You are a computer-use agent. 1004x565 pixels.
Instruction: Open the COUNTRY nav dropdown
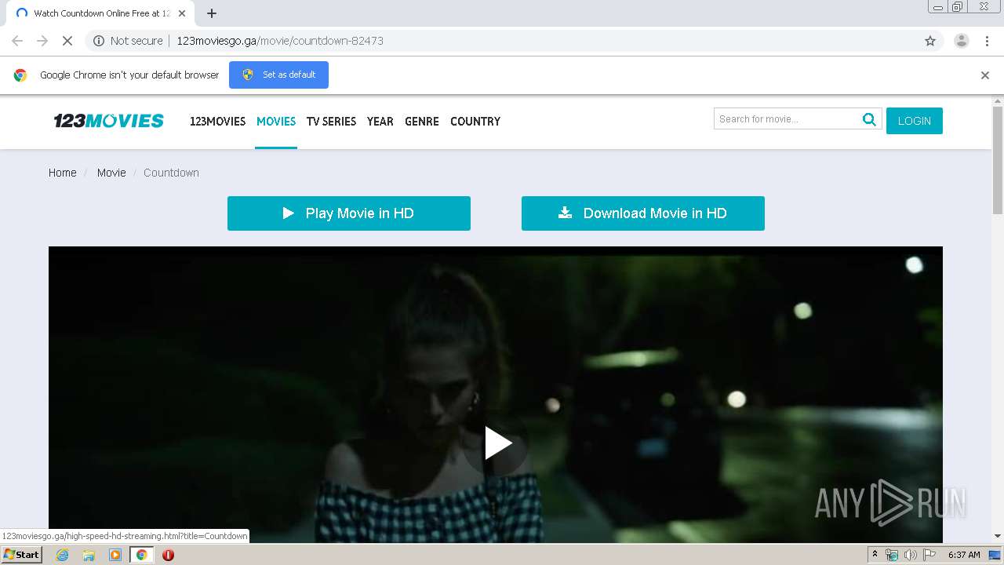(x=475, y=122)
